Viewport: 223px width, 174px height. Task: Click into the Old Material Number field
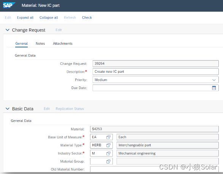[x=154, y=169]
